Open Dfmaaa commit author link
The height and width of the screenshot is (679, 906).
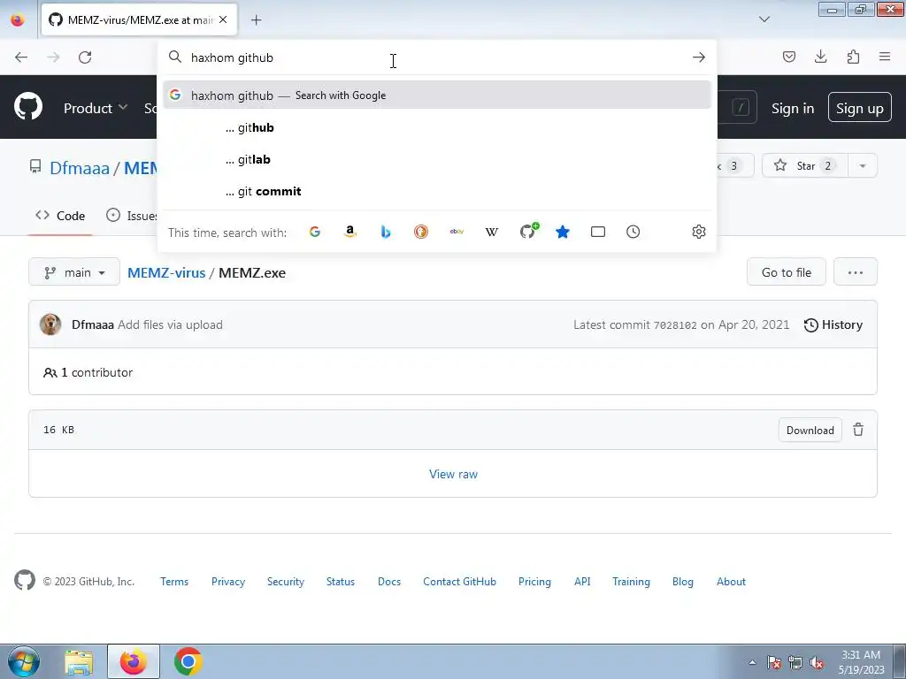coord(92,324)
